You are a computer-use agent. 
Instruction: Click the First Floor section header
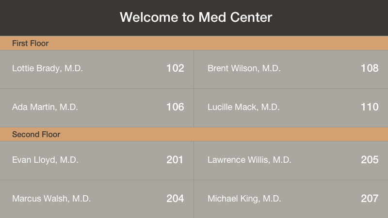[x=194, y=43]
